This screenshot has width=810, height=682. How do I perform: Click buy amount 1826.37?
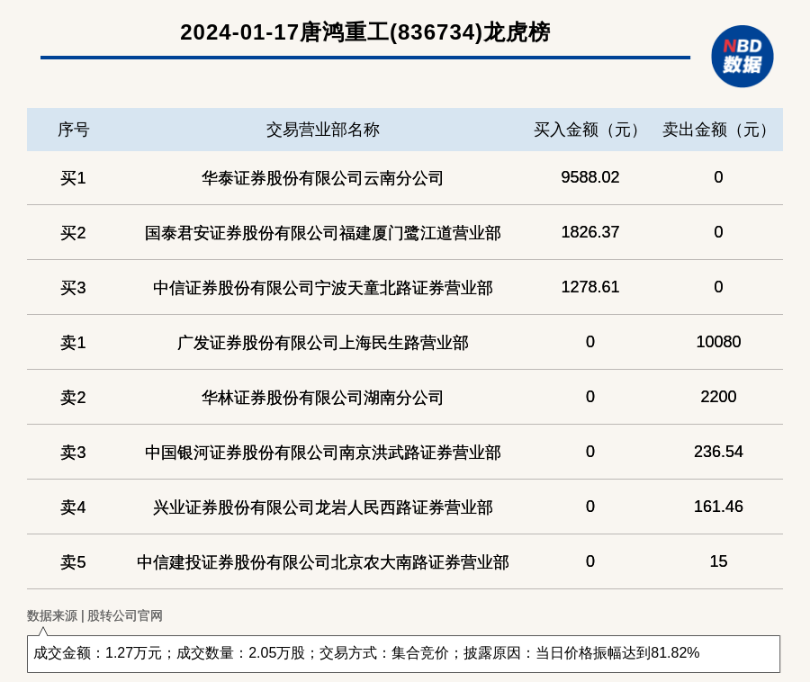click(x=589, y=232)
